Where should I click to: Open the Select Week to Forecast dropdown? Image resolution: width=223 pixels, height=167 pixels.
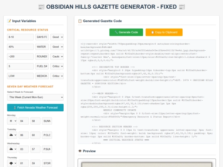(35, 97)
